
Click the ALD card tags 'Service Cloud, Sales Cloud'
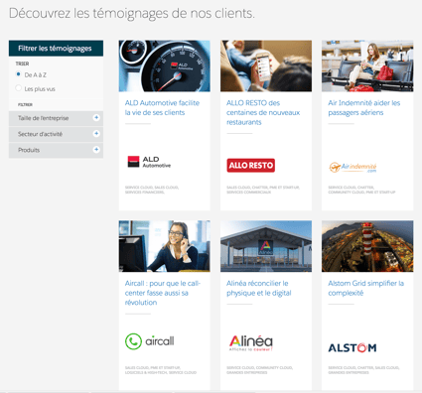[152, 190]
